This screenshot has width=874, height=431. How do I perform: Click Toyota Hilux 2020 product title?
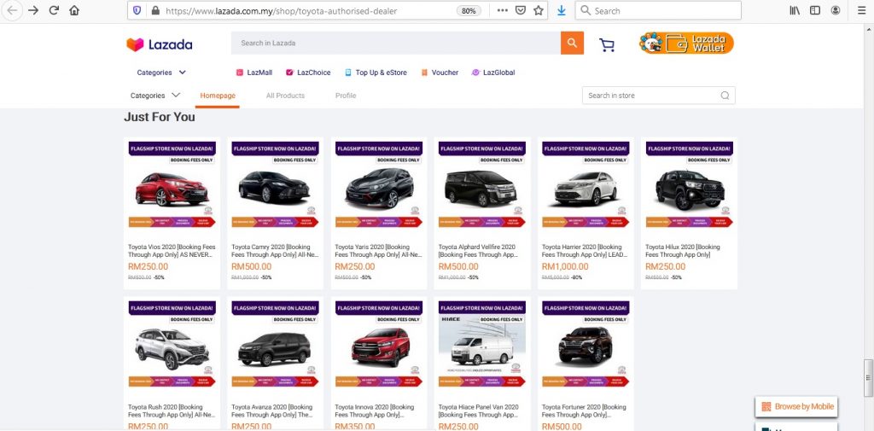[x=683, y=251]
